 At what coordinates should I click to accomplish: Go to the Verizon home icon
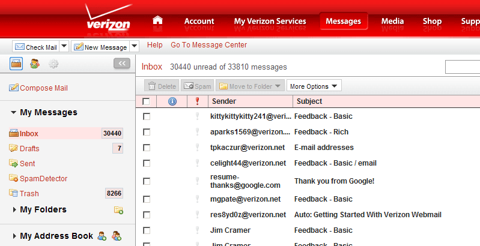157,20
